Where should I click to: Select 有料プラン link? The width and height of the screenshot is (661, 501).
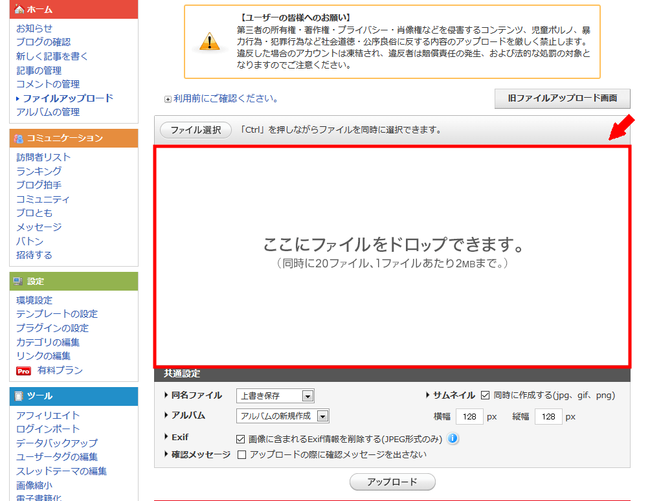60,370
